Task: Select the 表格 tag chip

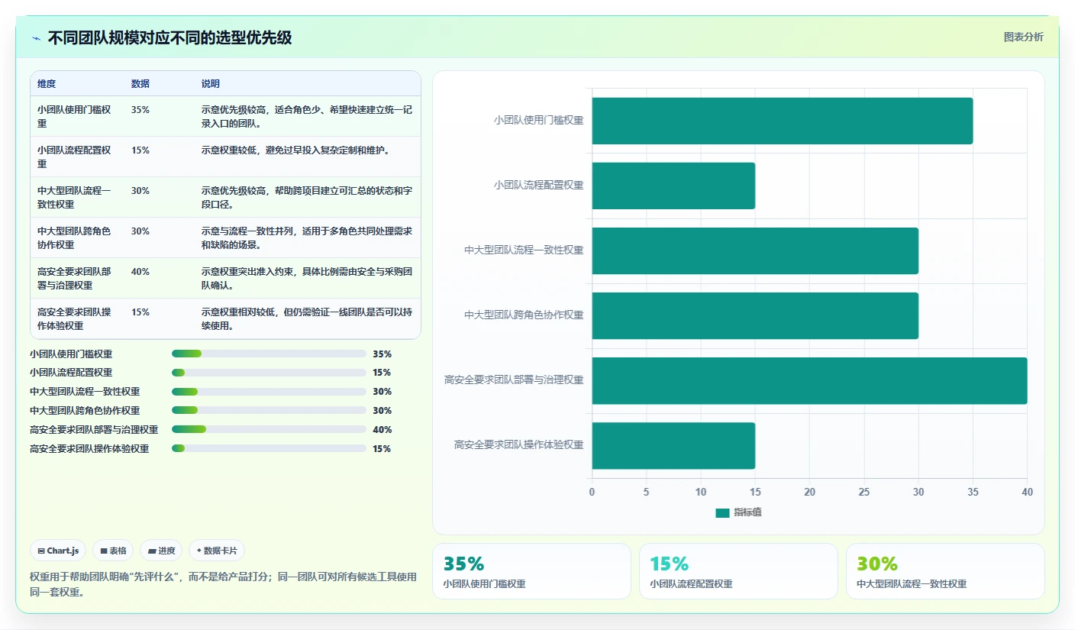Action: (x=113, y=551)
